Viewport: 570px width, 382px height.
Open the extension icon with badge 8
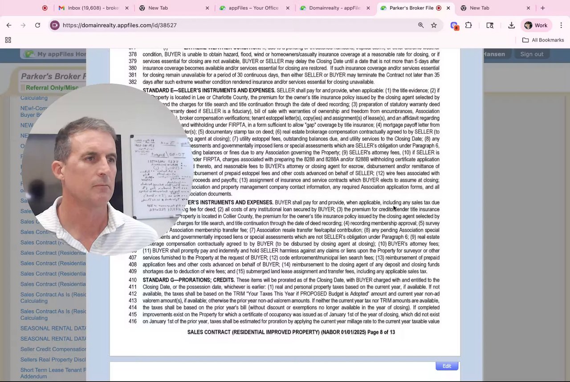(x=454, y=26)
